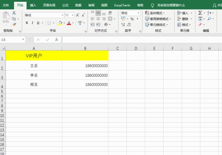This screenshot has height=155, width=222.
Task: Click the insert function fx icon
Action: (56, 39)
